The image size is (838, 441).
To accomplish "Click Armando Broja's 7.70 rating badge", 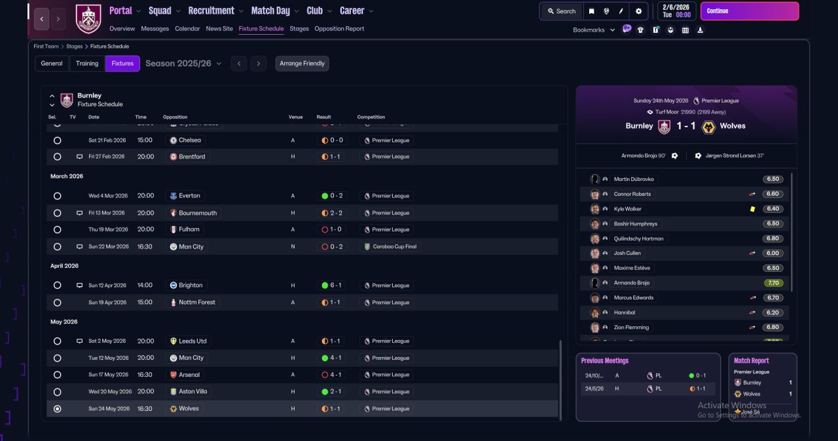I will (773, 283).
